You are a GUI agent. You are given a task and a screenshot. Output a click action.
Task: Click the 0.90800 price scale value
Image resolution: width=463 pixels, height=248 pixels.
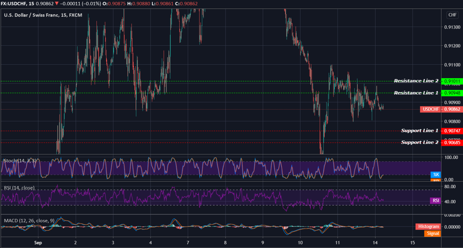coord(452,122)
